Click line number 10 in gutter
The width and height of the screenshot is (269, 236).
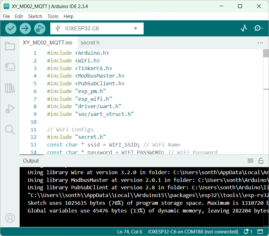point(34,122)
